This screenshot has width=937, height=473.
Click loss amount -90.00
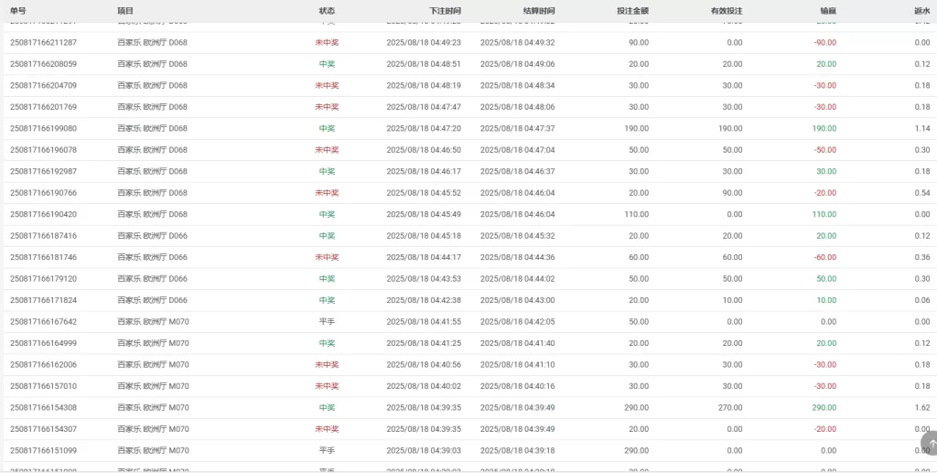825,42
